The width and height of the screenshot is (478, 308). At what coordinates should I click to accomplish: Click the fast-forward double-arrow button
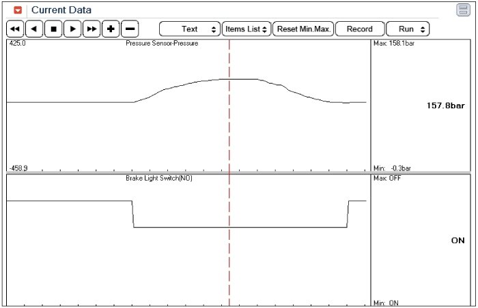(x=92, y=29)
